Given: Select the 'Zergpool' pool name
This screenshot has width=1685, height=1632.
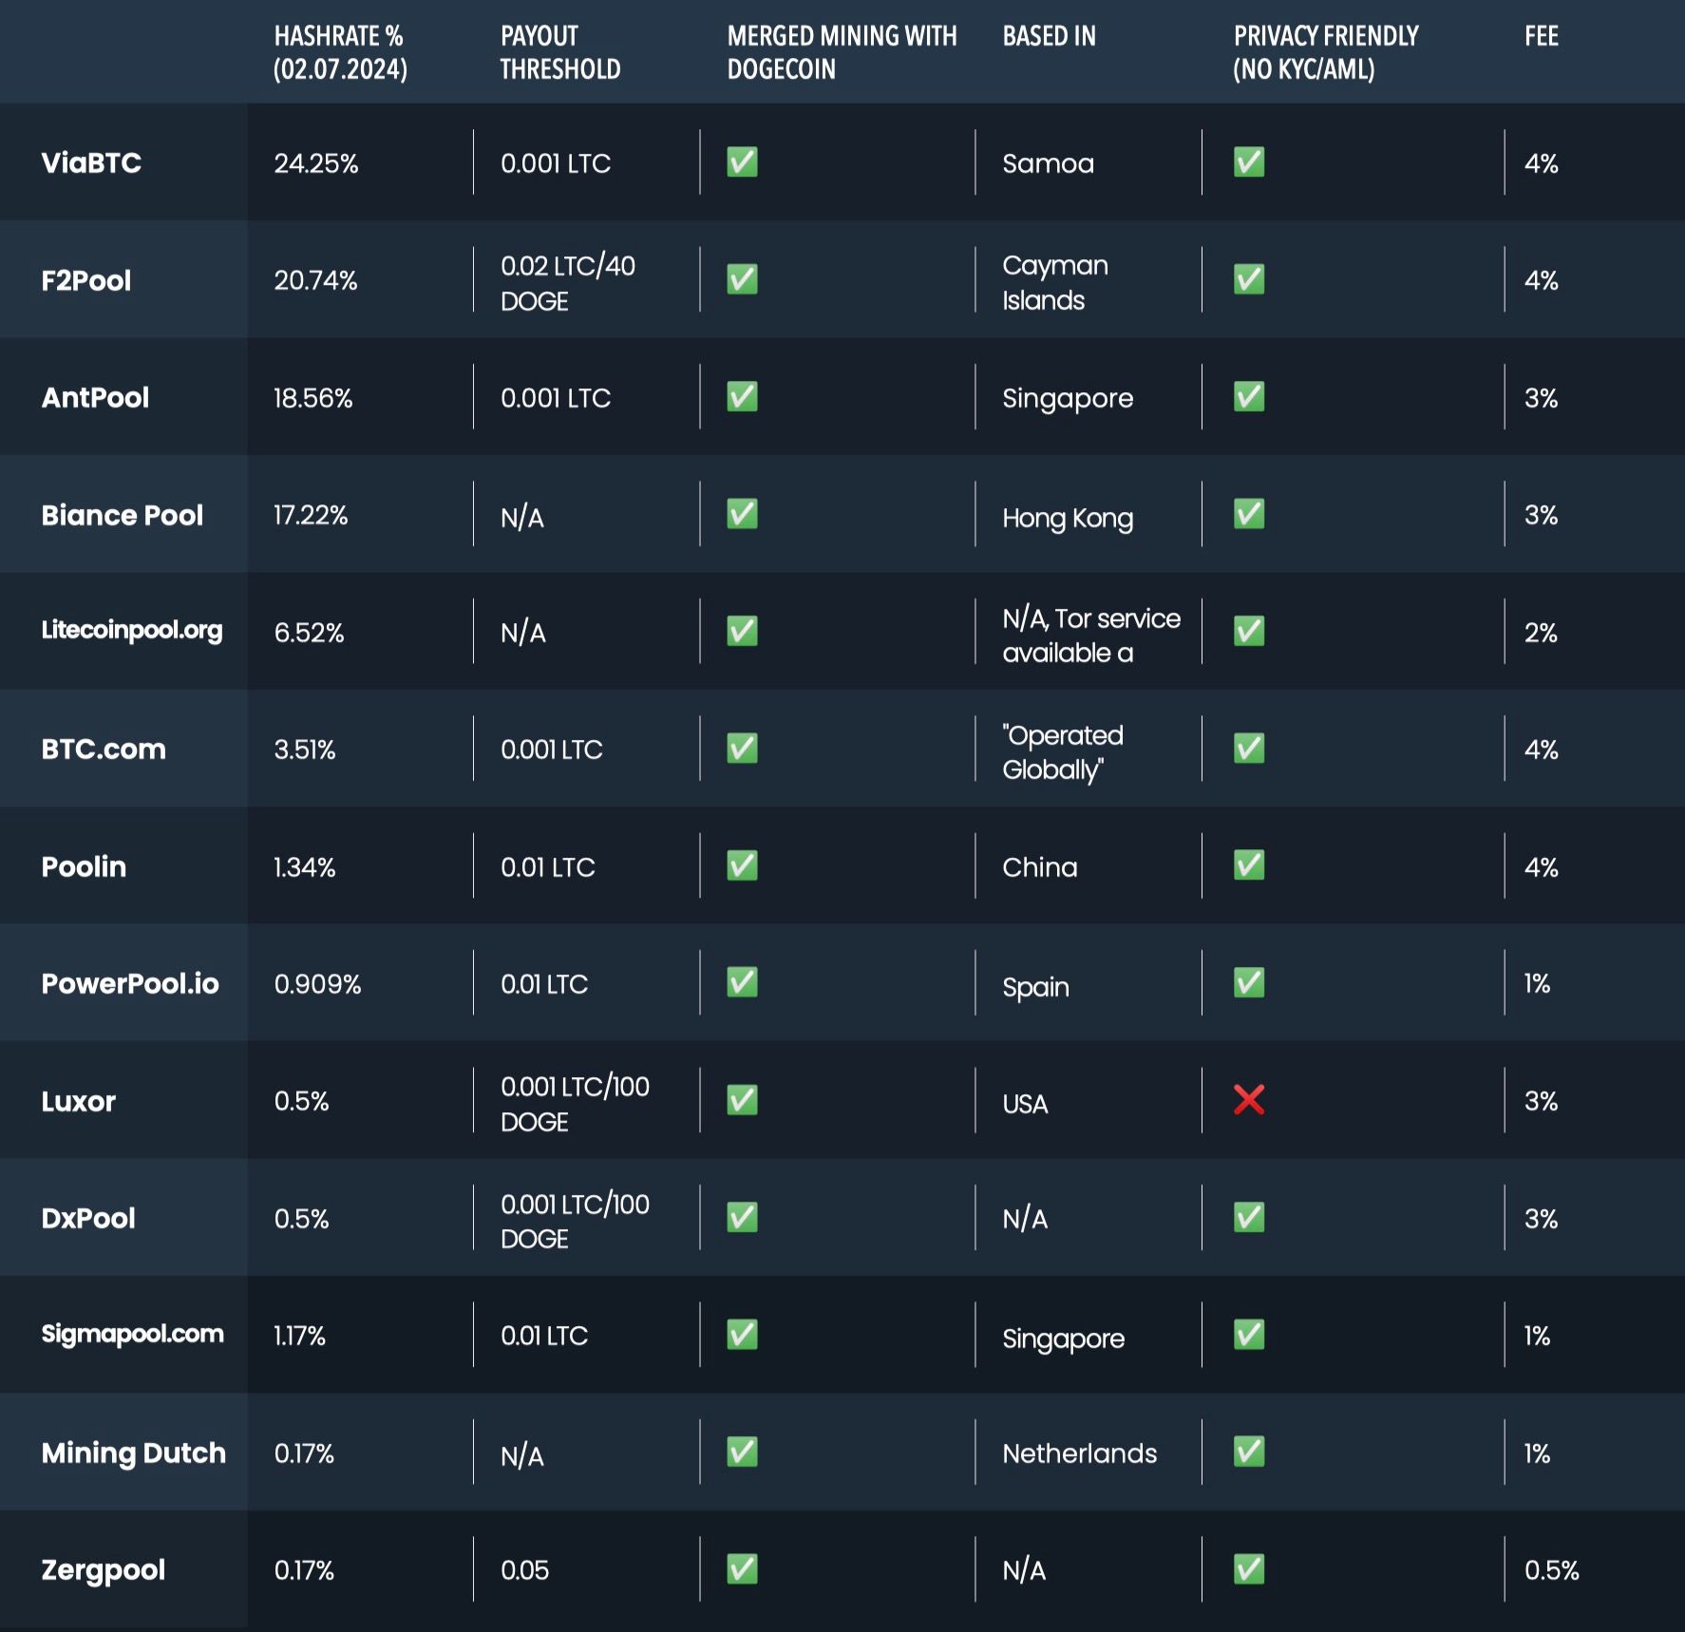Looking at the screenshot, I should [104, 1570].
